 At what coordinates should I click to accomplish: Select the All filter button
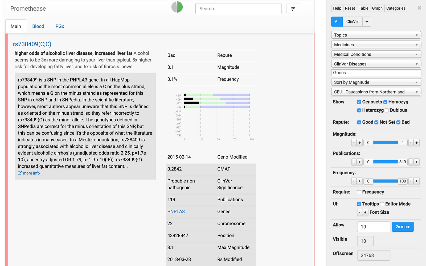pyautogui.click(x=337, y=22)
